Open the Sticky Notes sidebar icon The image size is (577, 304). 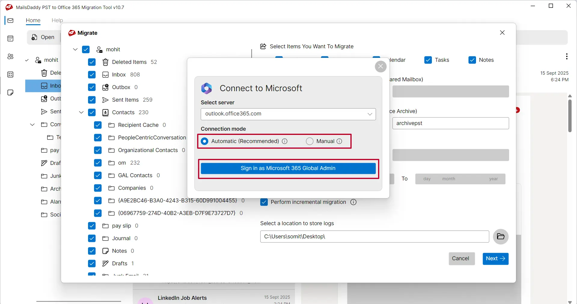(x=10, y=92)
